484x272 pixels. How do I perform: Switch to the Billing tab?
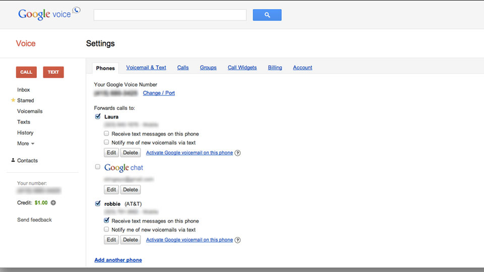click(275, 68)
